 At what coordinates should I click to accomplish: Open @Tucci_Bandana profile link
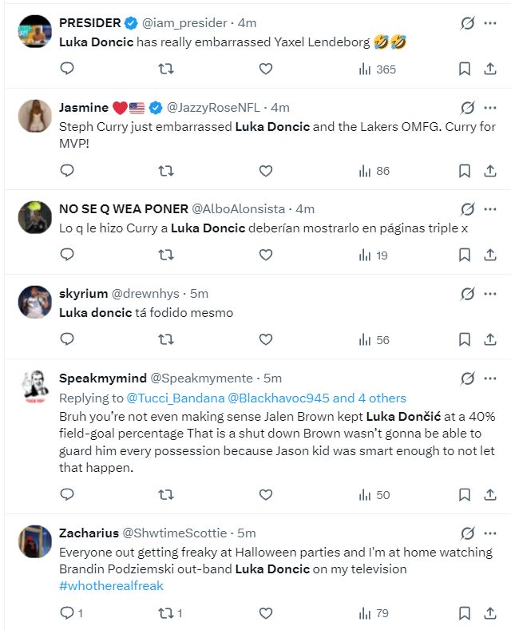tap(176, 398)
